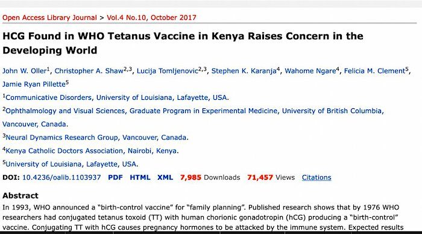Screen dimensions: 422x234
Task: Download the PDF version
Action: coord(116,177)
